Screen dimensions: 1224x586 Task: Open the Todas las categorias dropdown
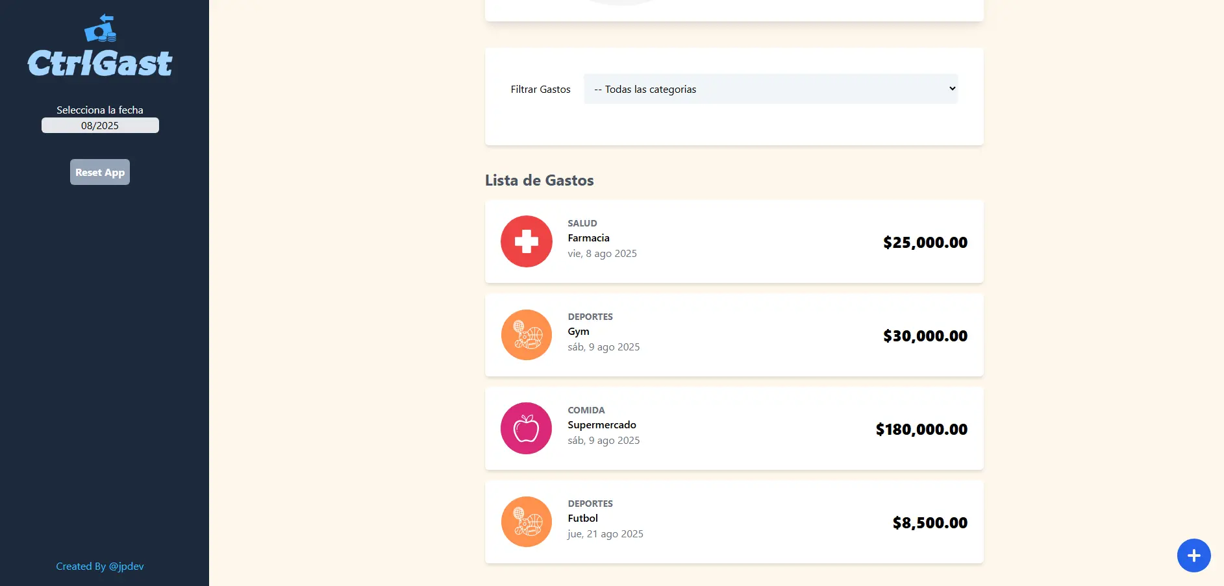point(770,89)
